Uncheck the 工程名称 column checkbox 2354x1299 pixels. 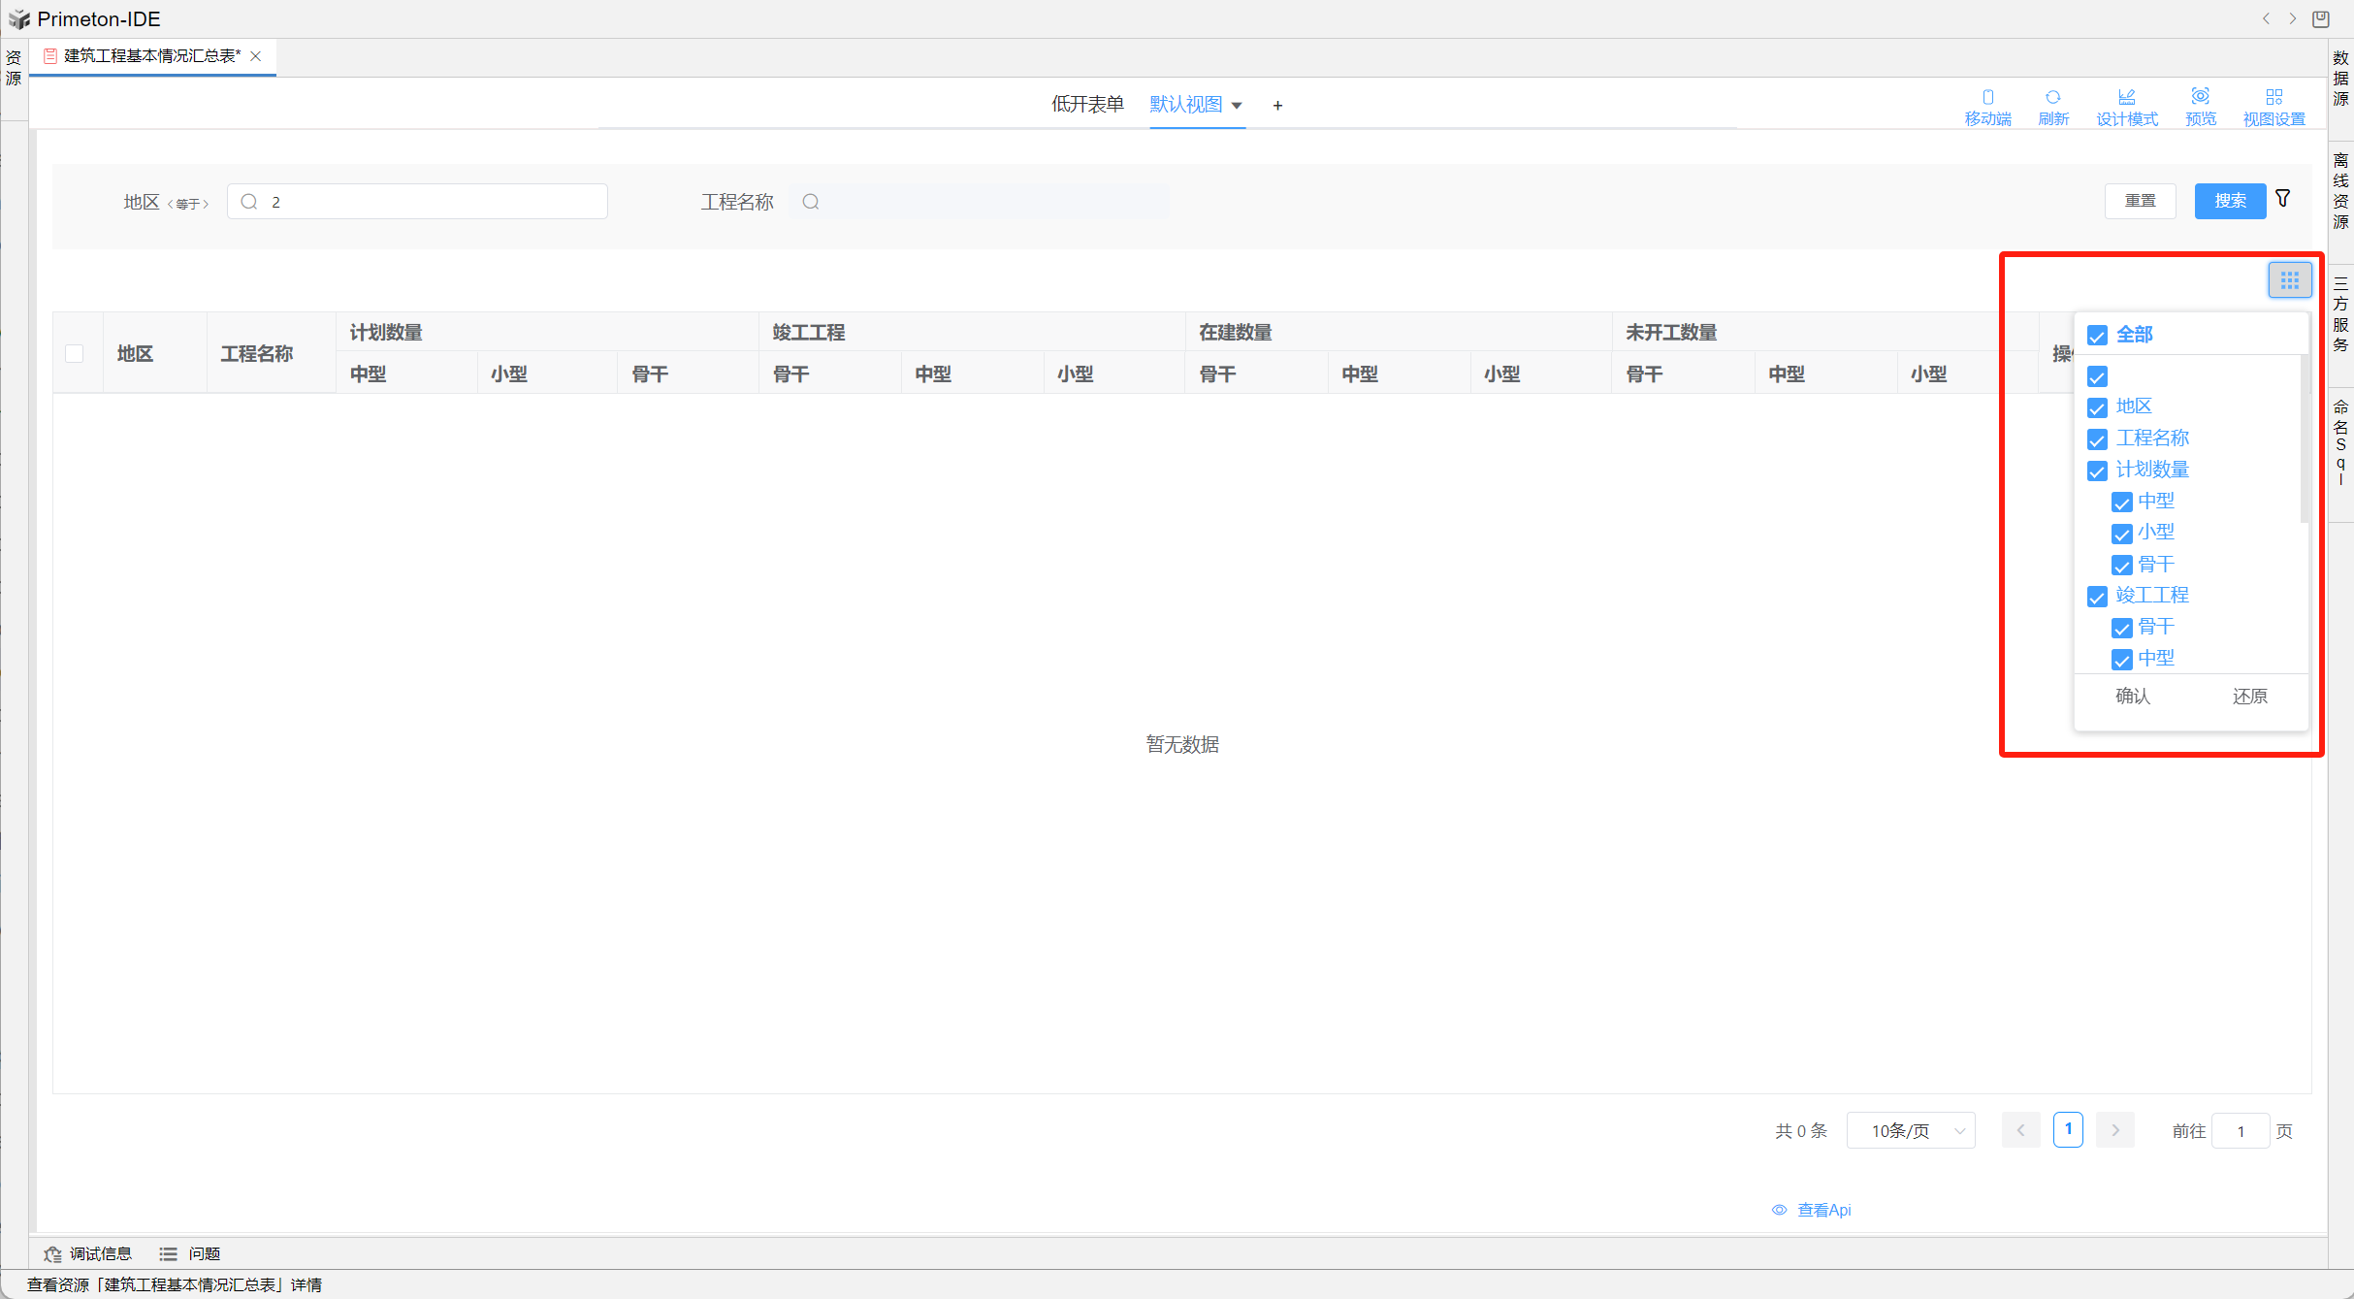(2097, 439)
